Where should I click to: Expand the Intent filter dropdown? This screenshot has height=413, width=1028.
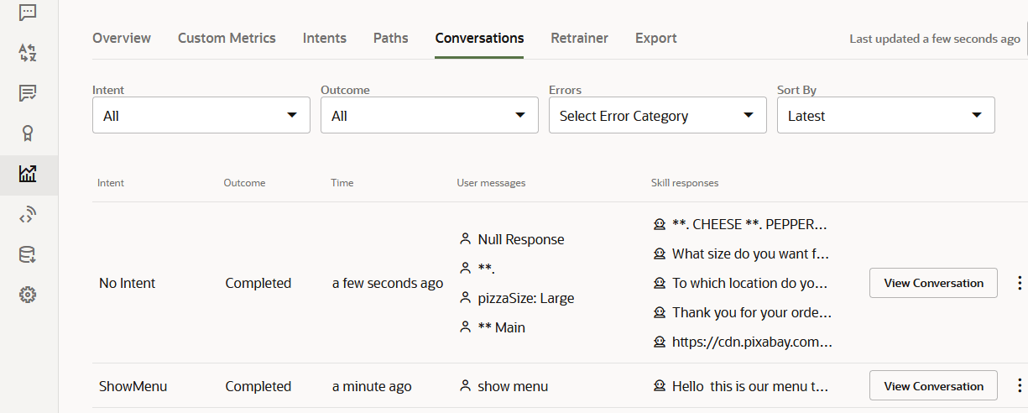[x=201, y=116]
